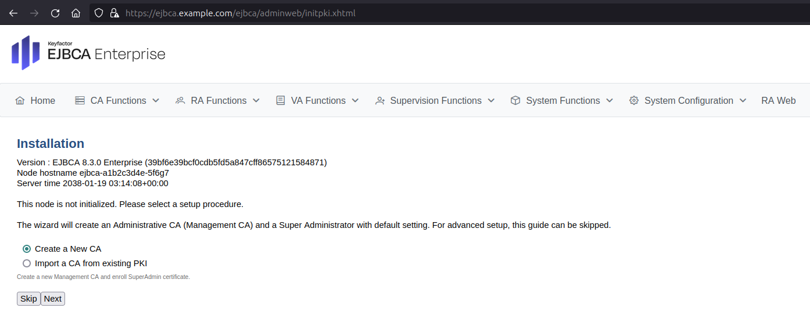Screen dimensions: 810x319
Task: Click the System Configuration gear icon
Action: pos(634,101)
